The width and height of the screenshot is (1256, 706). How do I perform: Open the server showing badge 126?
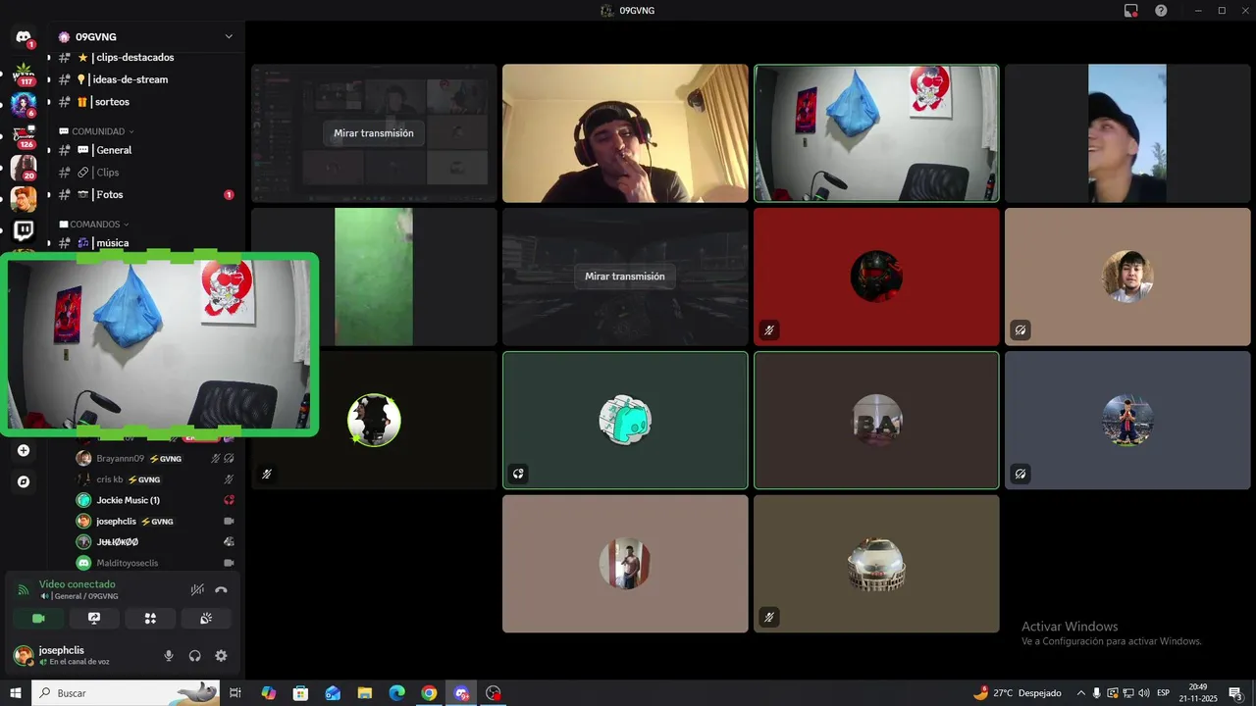(24, 136)
